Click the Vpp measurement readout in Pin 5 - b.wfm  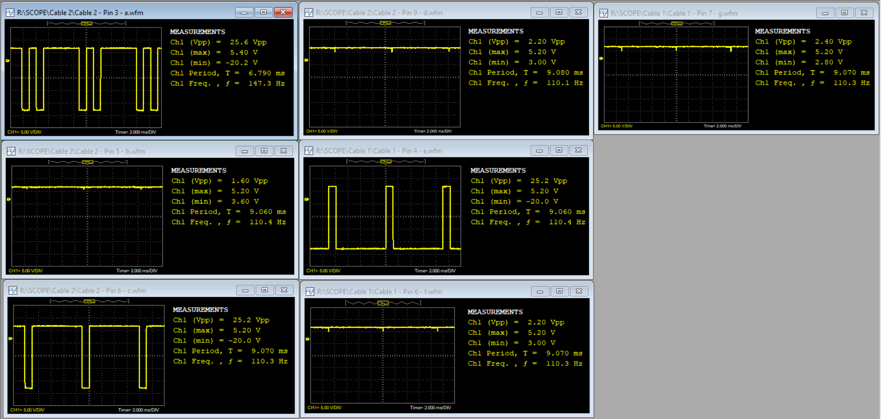pyautogui.click(x=219, y=181)
